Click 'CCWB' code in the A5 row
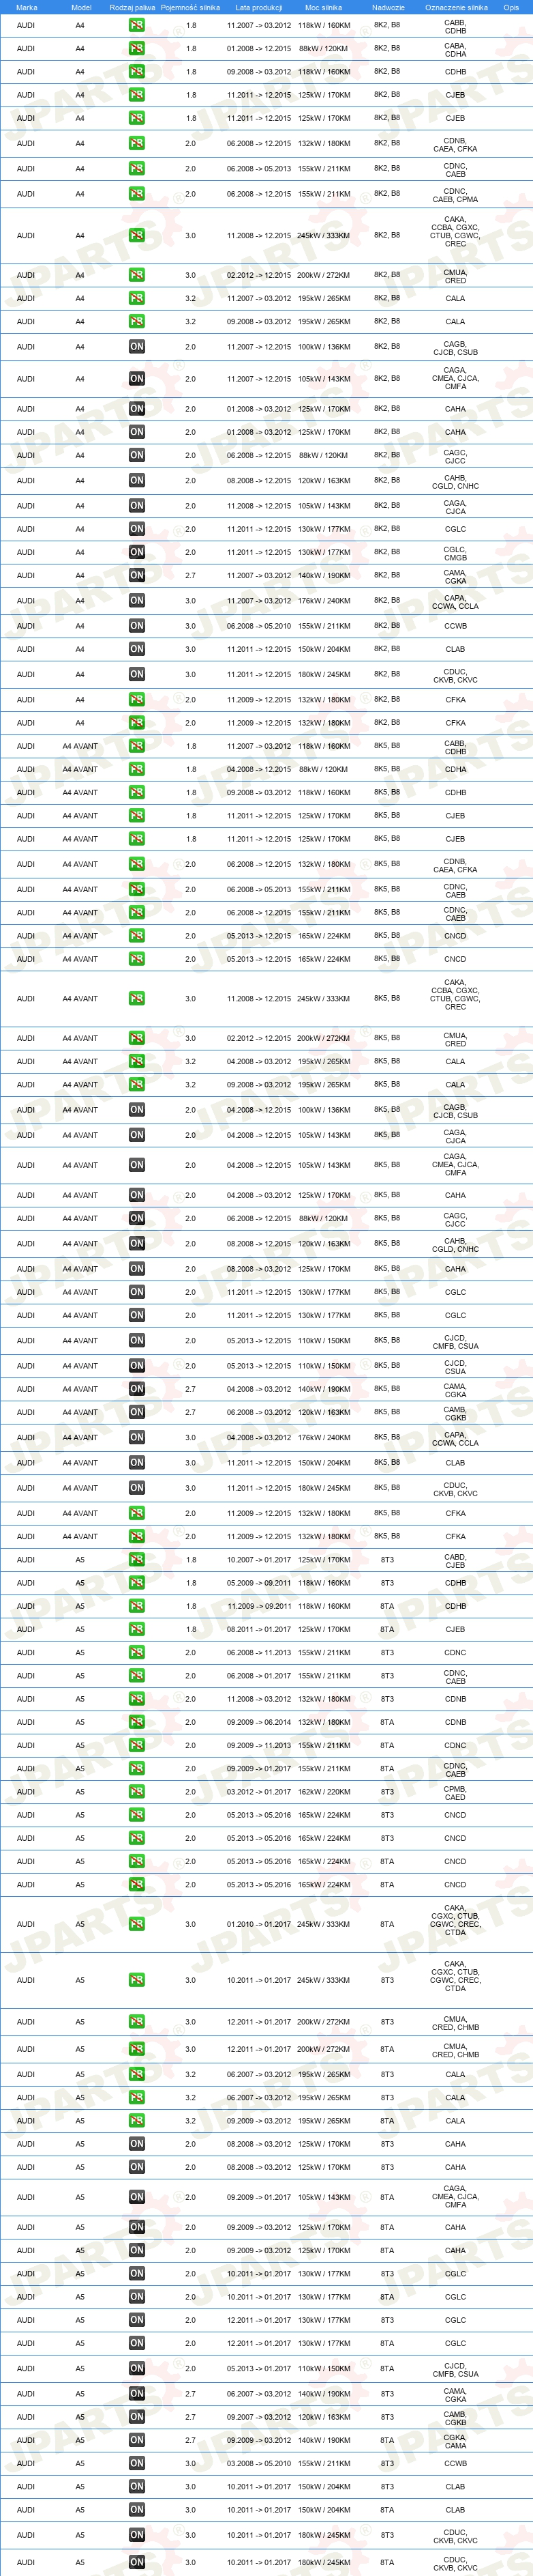 click(x=455, y=2464)
